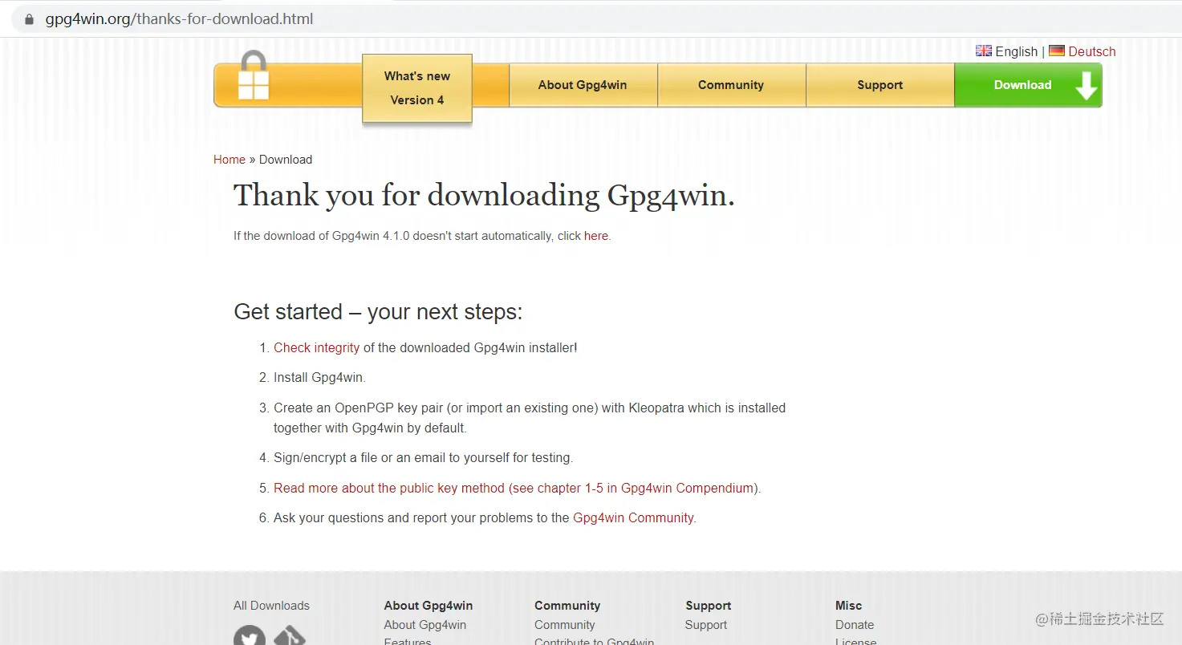Click the Gpg4win padlock logo
The image size is (1182, 645).
[x=254, y=75]
